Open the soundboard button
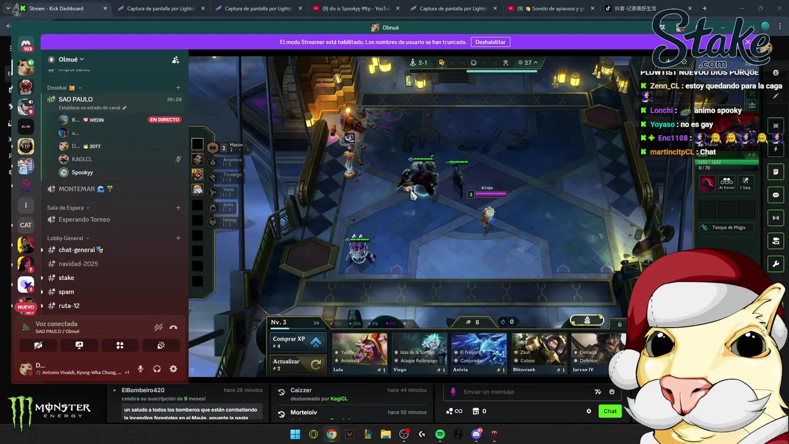Viewport: 789px width, 444px height. [x=161, y=345]
